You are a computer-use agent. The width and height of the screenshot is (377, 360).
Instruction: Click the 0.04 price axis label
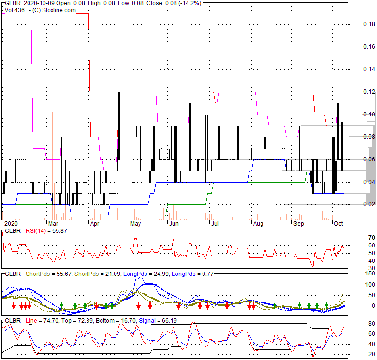(x=369, y=182)
